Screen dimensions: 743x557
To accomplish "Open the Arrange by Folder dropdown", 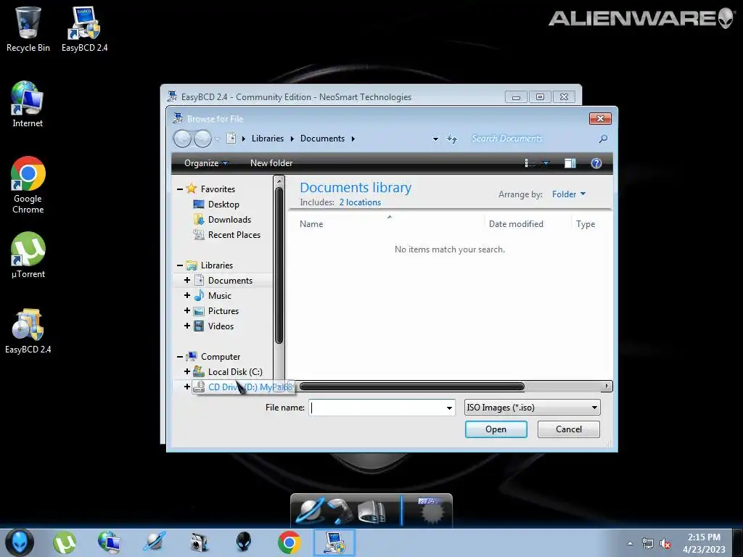I will click(x=569, y=194).
